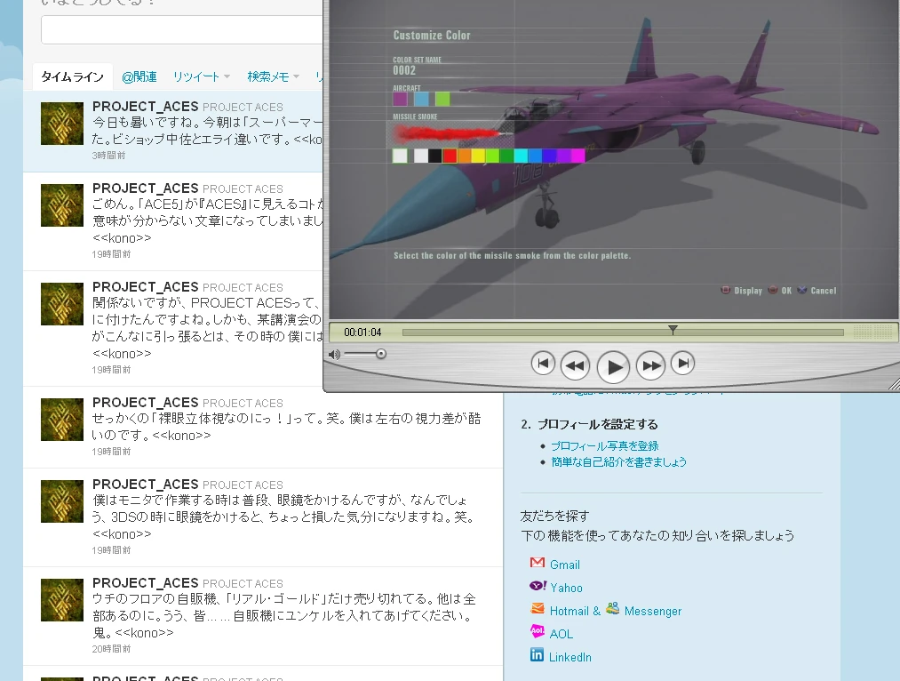Viewport: 900px width, 681px height.
Task: Click the player window resize grip
Action: coord(894,384)
